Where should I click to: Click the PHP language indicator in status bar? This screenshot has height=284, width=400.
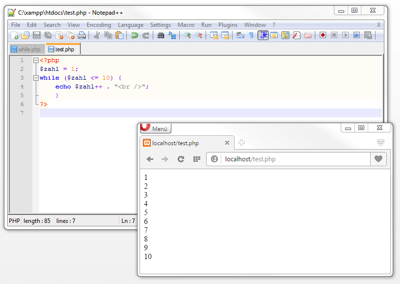click(x=14, y=221)
